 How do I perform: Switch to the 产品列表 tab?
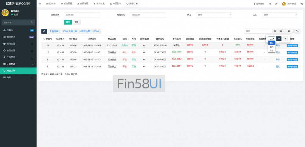pos(115,4)
